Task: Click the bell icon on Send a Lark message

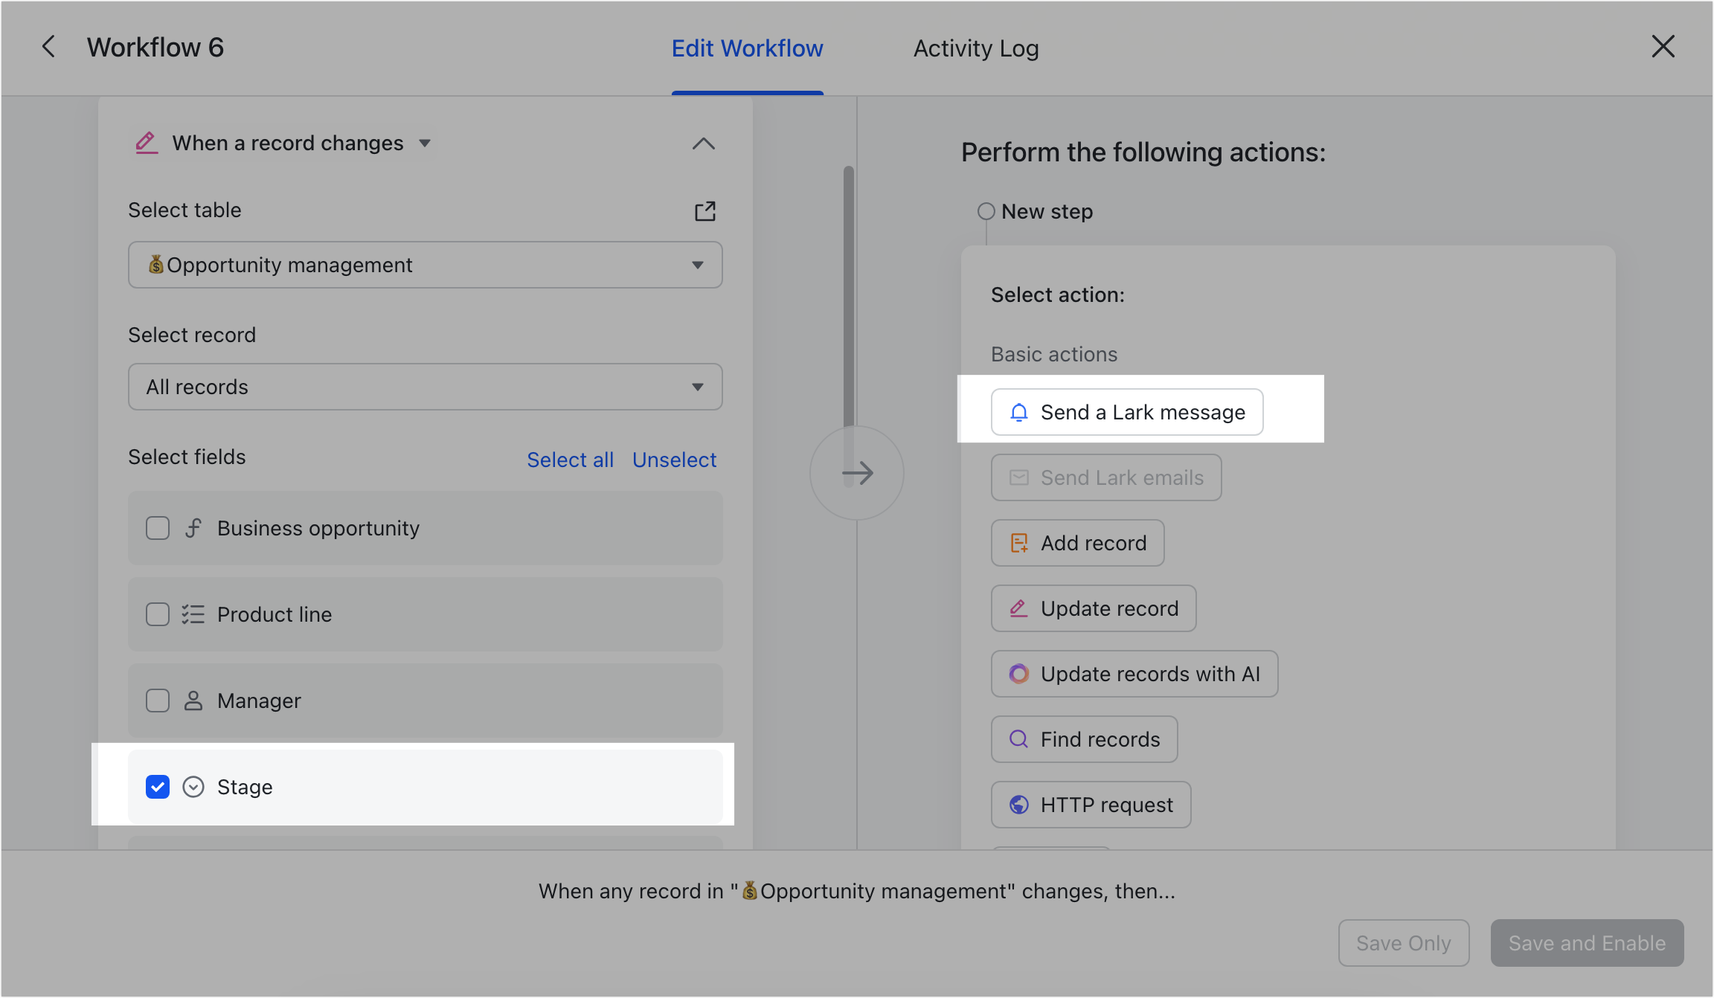Action: click(x=1019, y=412)
